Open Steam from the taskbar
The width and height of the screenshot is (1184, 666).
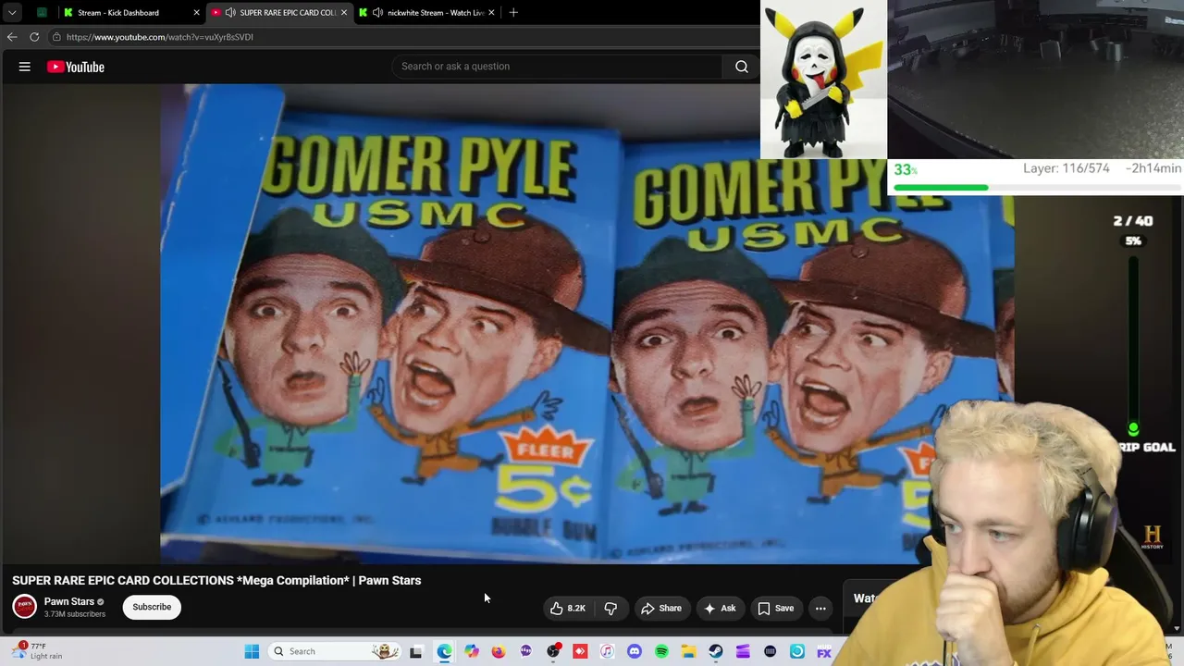[716, 651]
